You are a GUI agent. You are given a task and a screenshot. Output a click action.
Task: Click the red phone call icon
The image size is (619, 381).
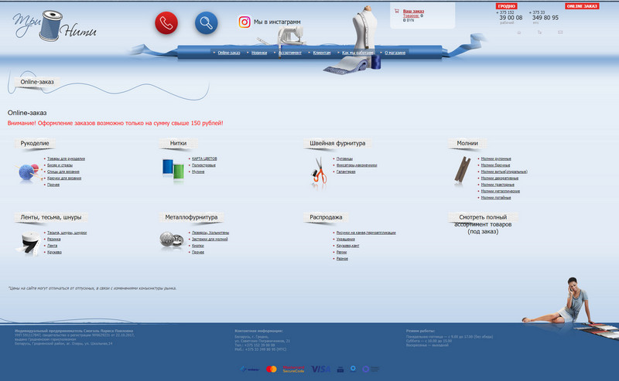(x=166, y=23)
